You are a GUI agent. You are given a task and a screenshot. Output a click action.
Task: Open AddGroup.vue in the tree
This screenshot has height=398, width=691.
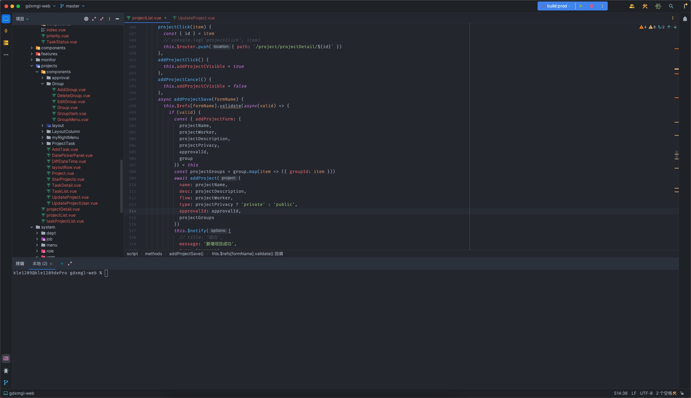click(x=71, y=90)
